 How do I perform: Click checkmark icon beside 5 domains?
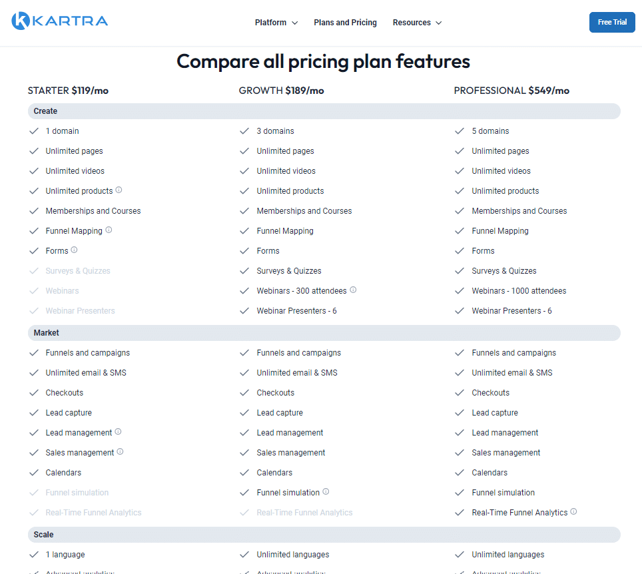click(x=460, y=131)
